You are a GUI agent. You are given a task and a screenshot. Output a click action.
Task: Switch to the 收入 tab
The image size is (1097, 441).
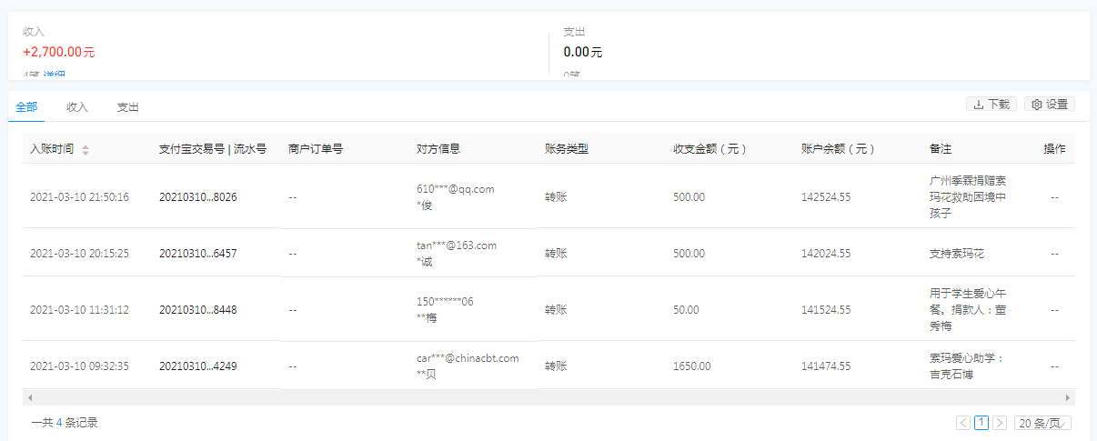[77, 107]
